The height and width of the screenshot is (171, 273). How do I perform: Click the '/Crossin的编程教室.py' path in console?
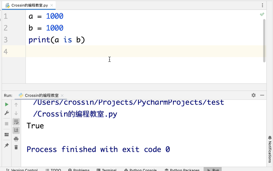click(75, 114)
